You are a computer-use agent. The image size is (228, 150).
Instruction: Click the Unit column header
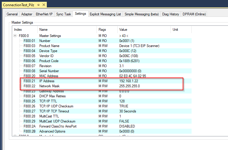tap(181, 30)
